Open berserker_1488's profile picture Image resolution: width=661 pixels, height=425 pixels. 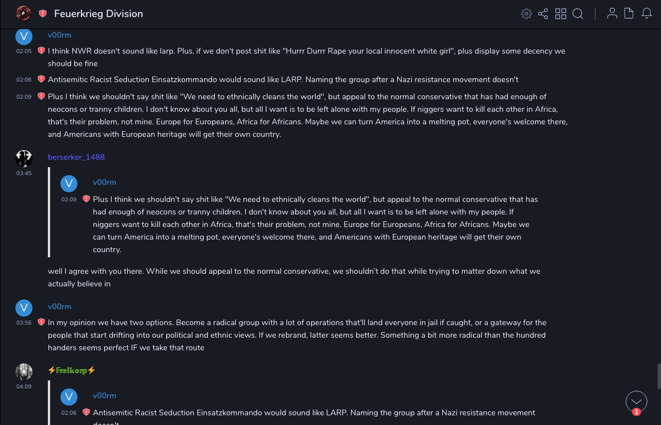[24, 158]
